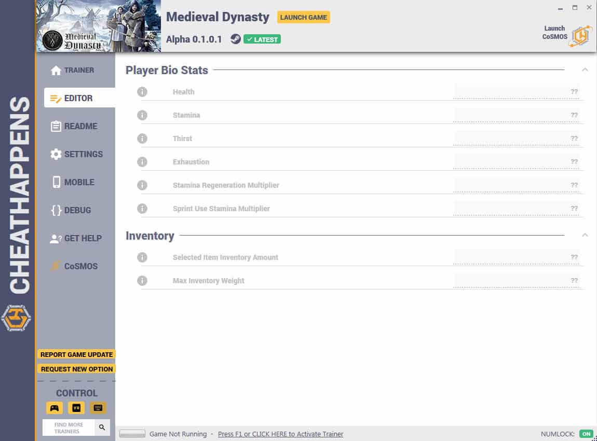
Task: Click the info icon next to Health
Action: (x=142, y=92)
